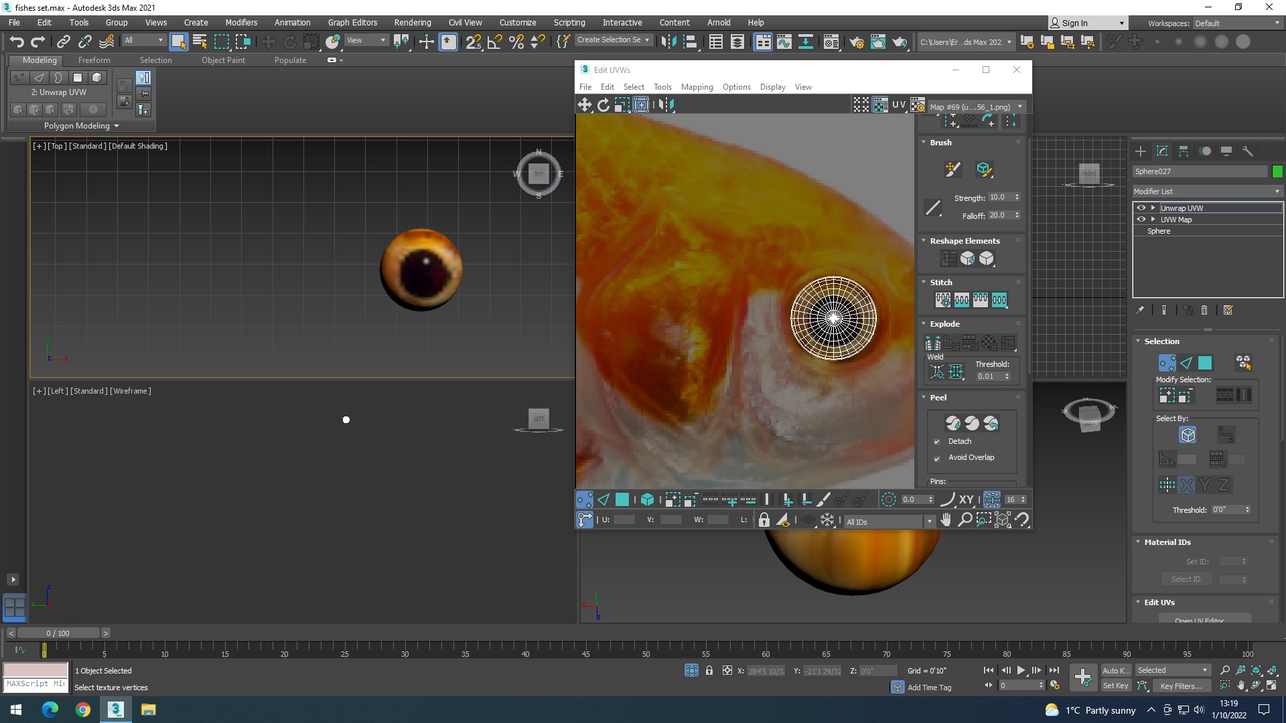Expand Unwrap UVW modifier sub-objects

point(1153,208)
